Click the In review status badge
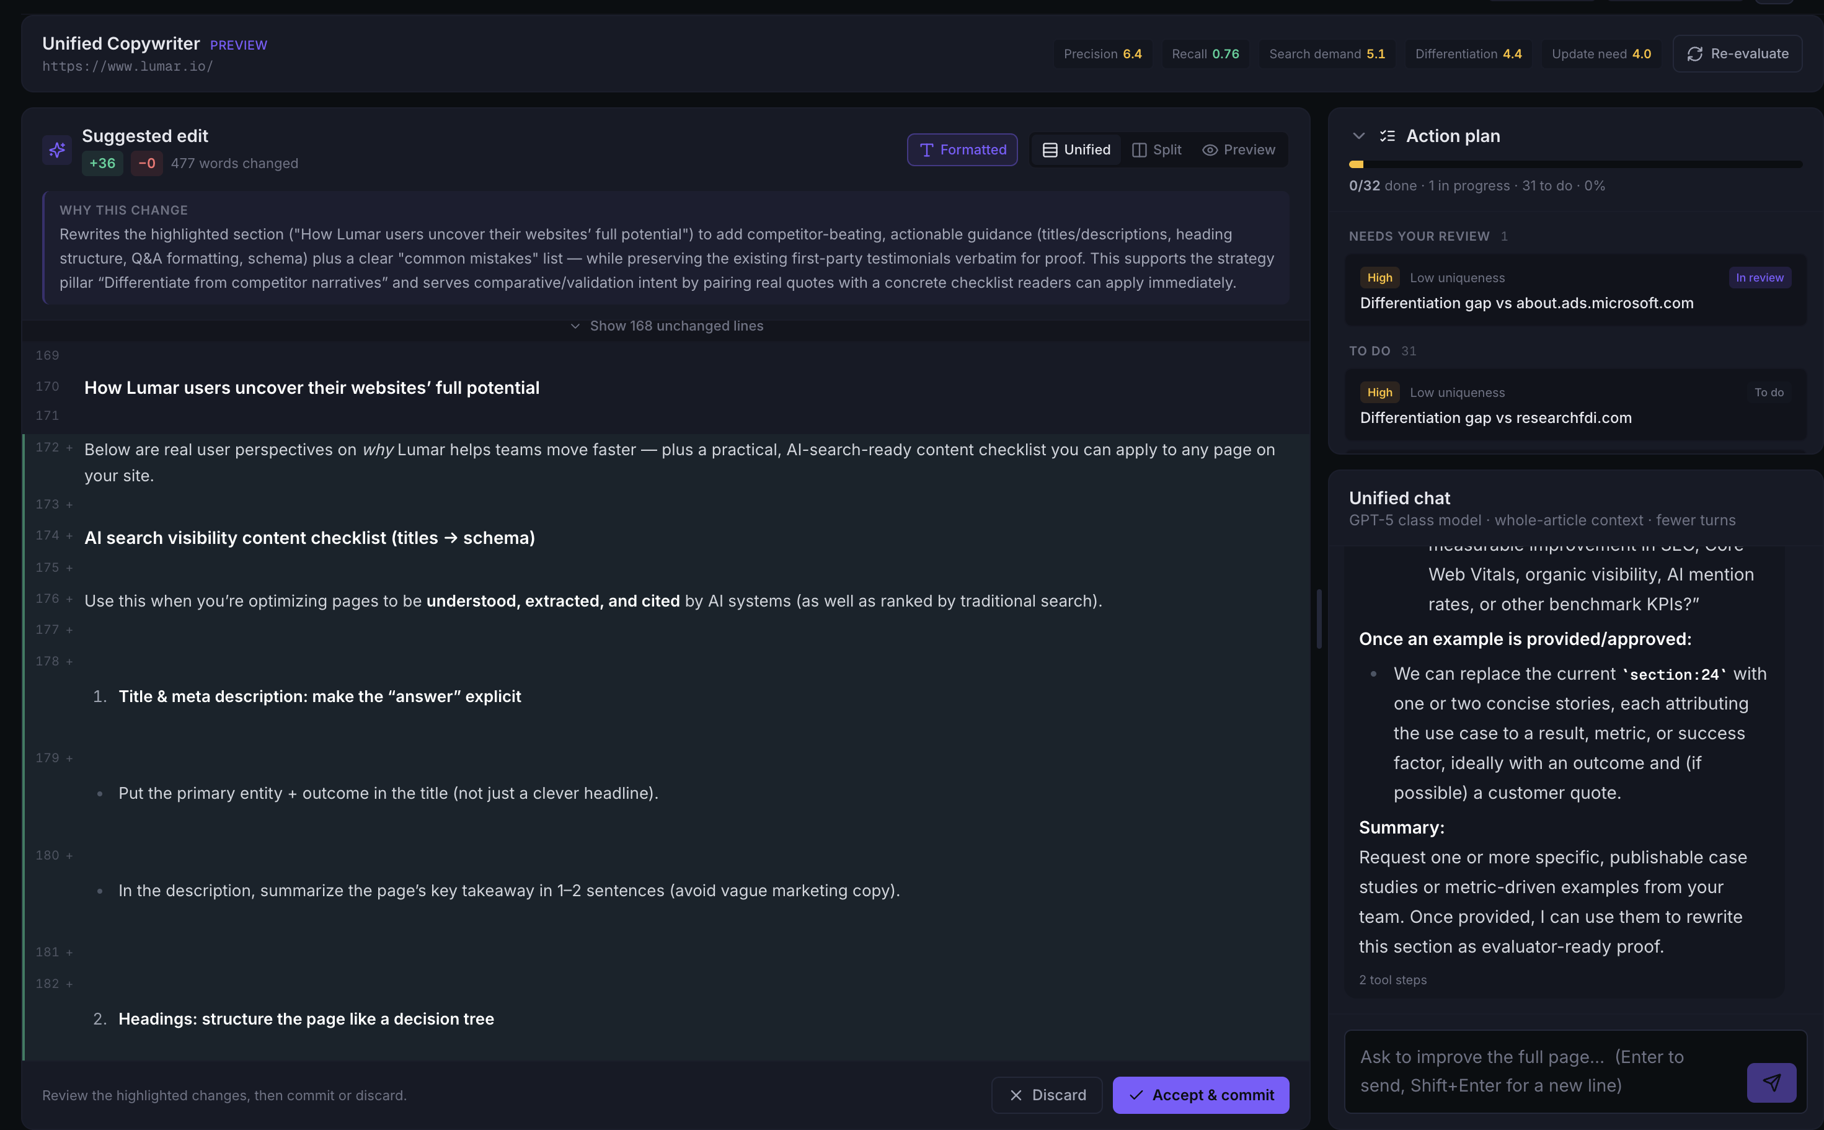Image resolution: width=1824 pixels, height=1130 pixels. click(x=1759, y=278)
